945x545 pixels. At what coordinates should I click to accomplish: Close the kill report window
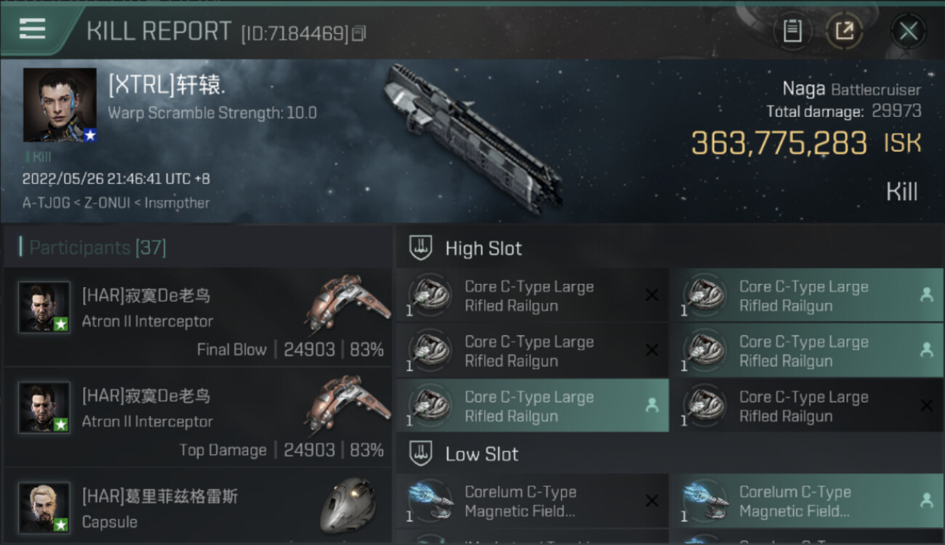coord(908,31)
